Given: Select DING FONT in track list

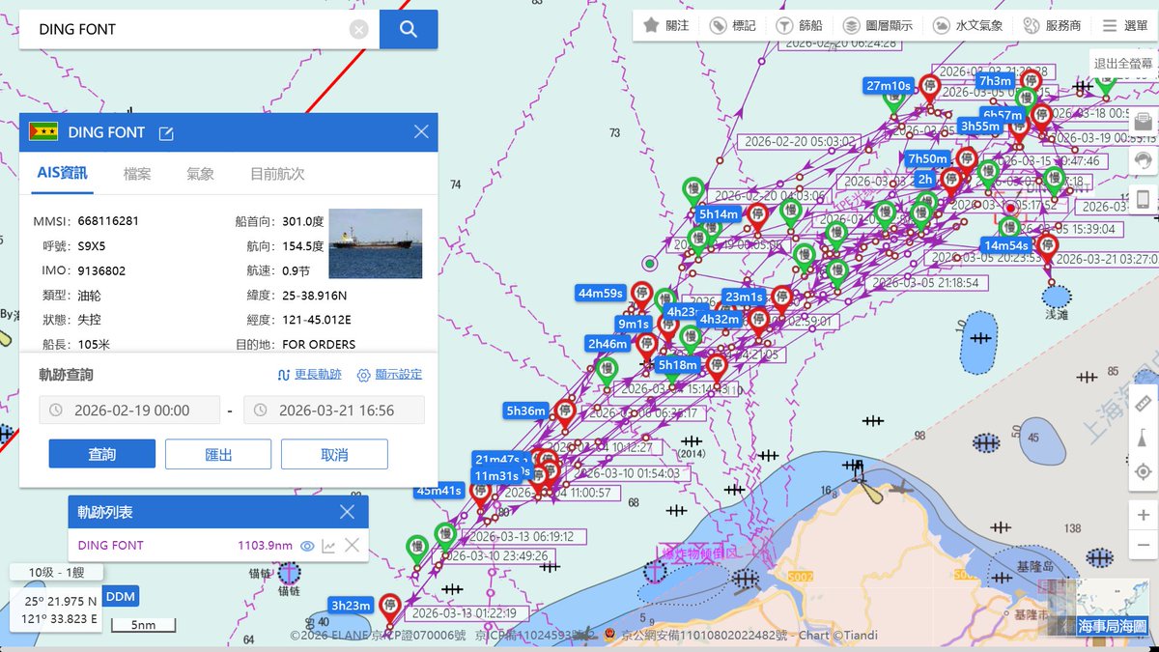Looking at the screenshot, I should click(111, 546).
